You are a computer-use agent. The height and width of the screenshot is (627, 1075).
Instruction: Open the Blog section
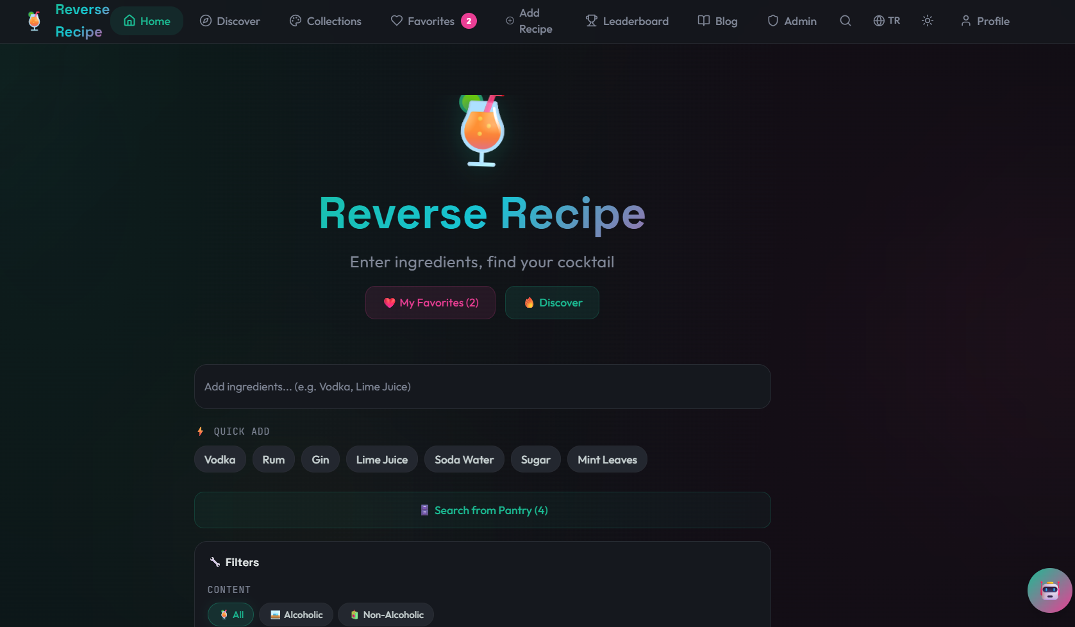click(x=717, y=21)
